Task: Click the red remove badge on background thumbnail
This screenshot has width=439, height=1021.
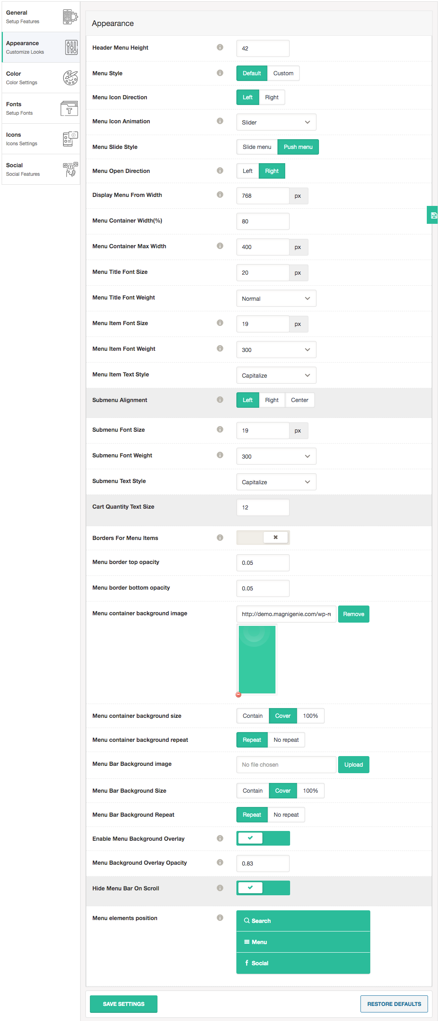Action: pos(238,695)
